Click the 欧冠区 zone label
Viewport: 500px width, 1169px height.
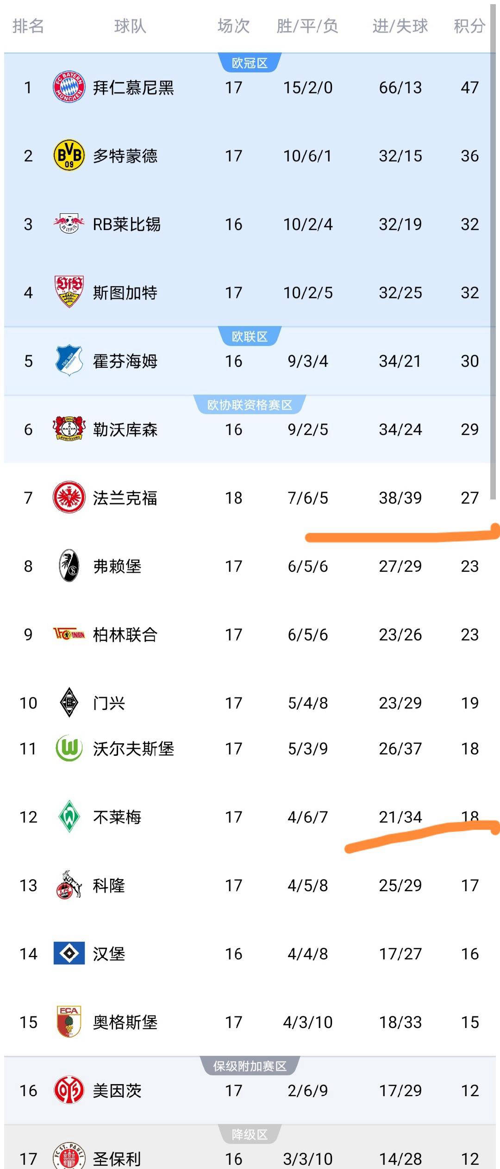coord(250,63)
